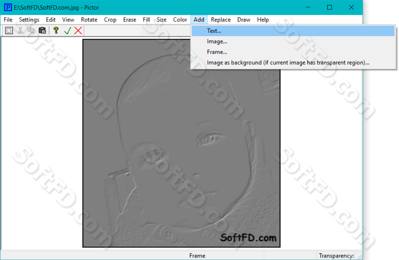Choose Text... from the Add menu
This screenshot has width=399, height=260.
tap(293, 31)
